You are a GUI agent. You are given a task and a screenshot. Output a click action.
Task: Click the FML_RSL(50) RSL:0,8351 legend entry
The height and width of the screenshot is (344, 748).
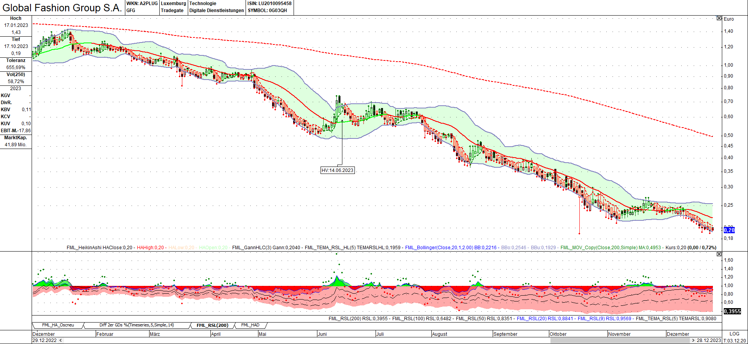(x=484, y=319)
